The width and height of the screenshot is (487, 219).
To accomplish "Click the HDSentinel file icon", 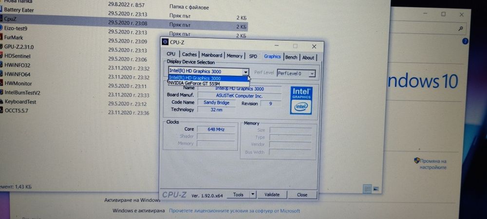I will [1, 56].
